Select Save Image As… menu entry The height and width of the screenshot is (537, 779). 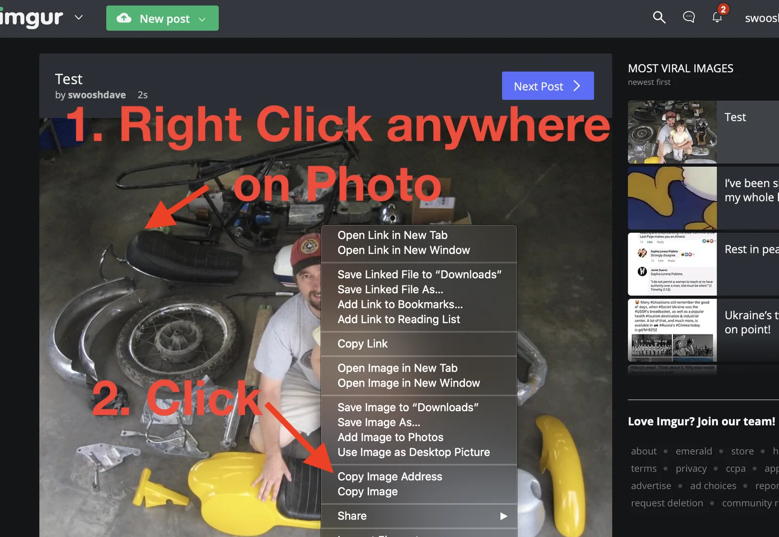[x=378, y=422]
